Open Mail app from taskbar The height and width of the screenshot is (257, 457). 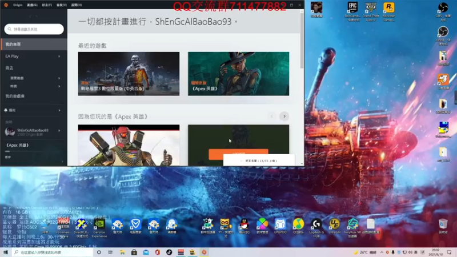click(x=146, y=252)
